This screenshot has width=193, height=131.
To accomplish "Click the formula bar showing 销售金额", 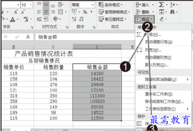I will [x=85, y=37].
